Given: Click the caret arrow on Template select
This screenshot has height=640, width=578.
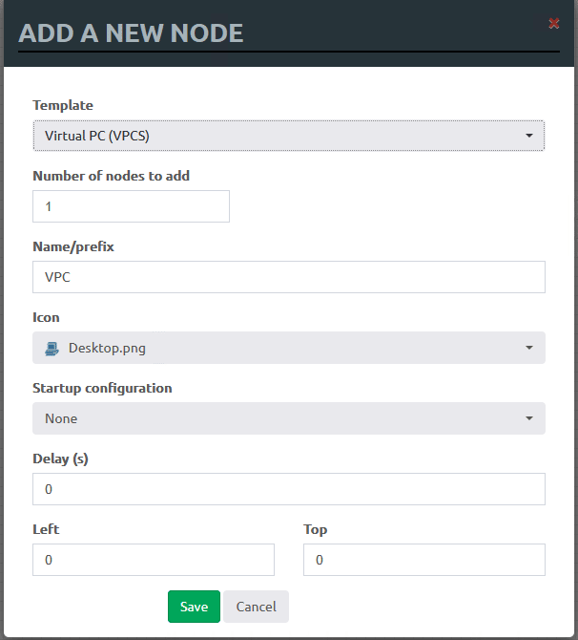Looking at the screenshot, I should click(529, 137).
